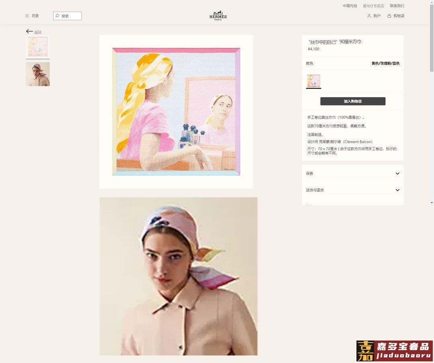Open the 目录 hamburger menu icon
This screenshot has height=363, width=434.
click(27, 16)
